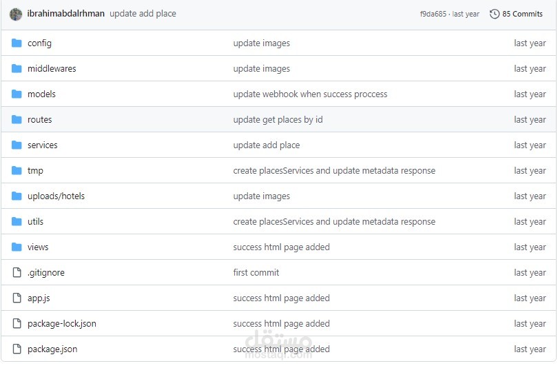
Task: Click the views folder icon
Action: point(17,247)
